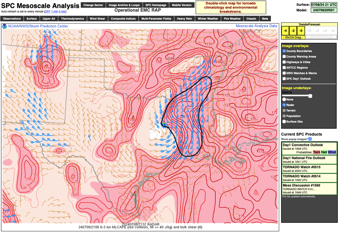
Task: Open the Upper Air menu
Action: coord(49,19)
